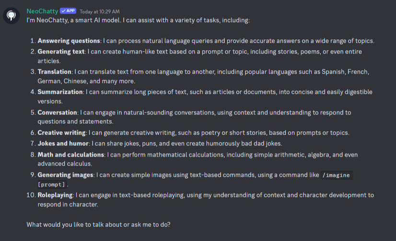Click the Today at 10:29 AM timestamp
Viewport: 396px width, 241px height.
100,11
